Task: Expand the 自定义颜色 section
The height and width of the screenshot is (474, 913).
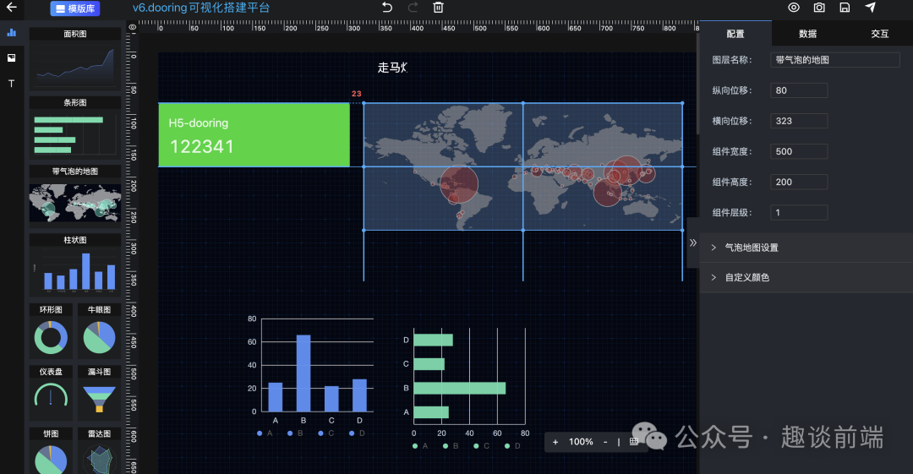Action: [806, 277]
